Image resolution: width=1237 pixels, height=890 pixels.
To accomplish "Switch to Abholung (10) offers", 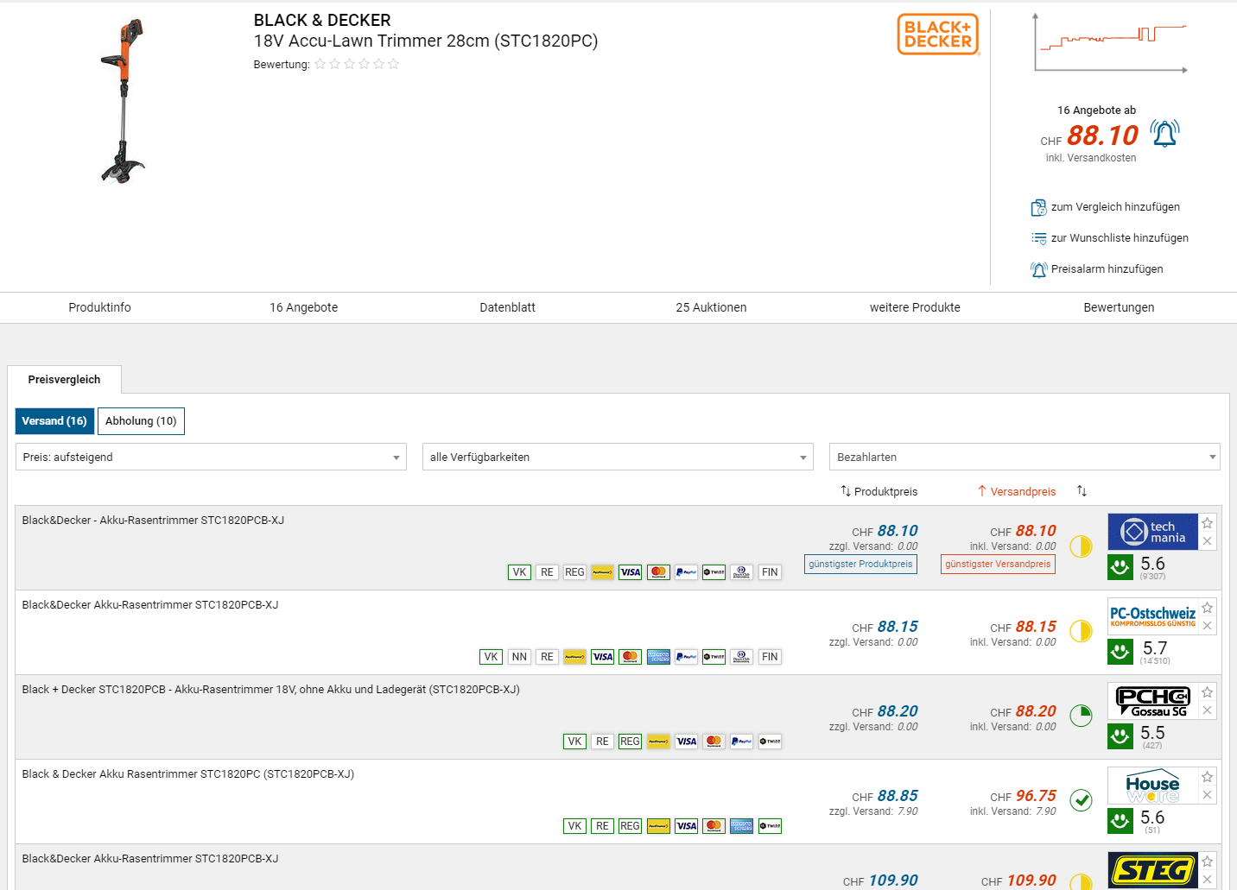I will click(141, 421).
